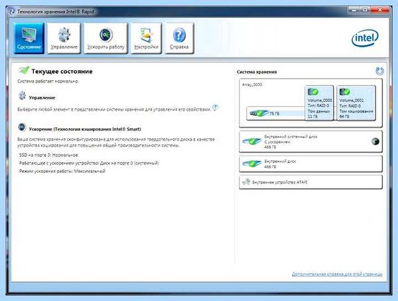Viewport: 398px width, 301px height.
Task: Click the Система хранения heading
Action: coord(257,72)
